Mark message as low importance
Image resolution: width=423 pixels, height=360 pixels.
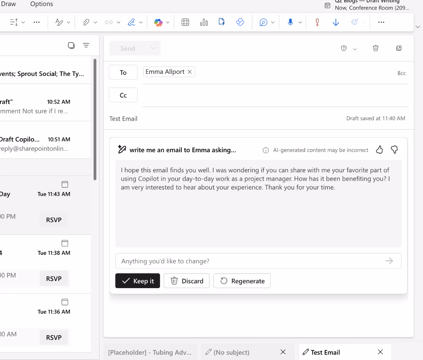pyautogui.click(x=336, y=22)
